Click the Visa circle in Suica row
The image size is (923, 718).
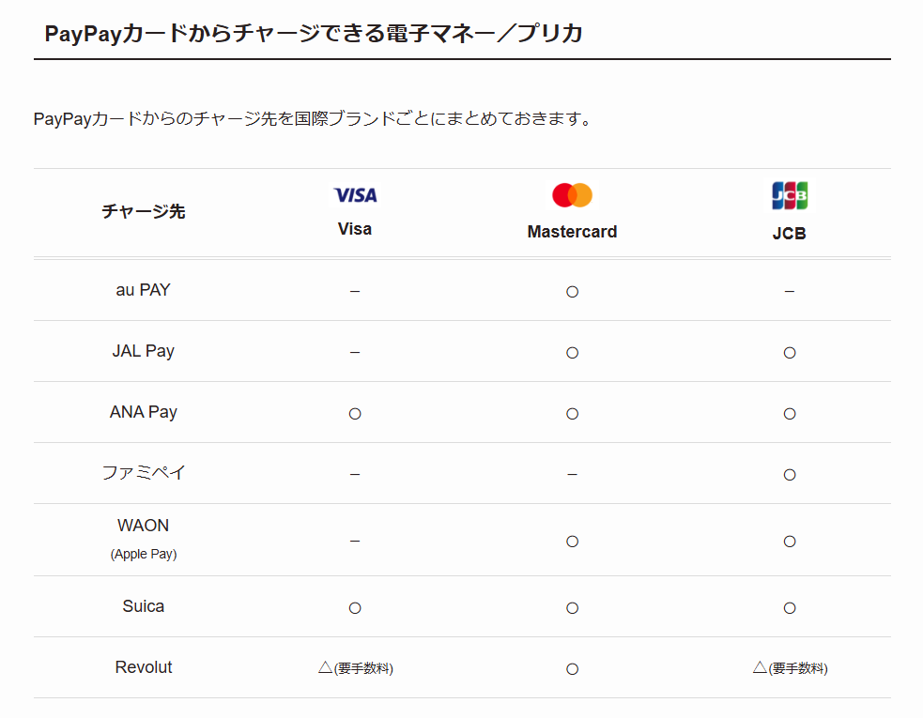355,608
